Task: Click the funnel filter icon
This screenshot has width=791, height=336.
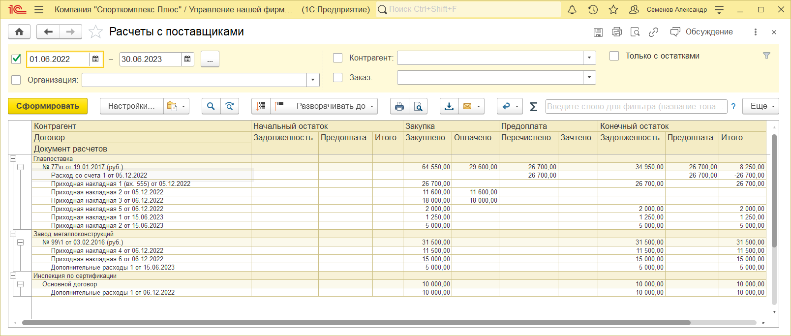Action: pos(766,56)
